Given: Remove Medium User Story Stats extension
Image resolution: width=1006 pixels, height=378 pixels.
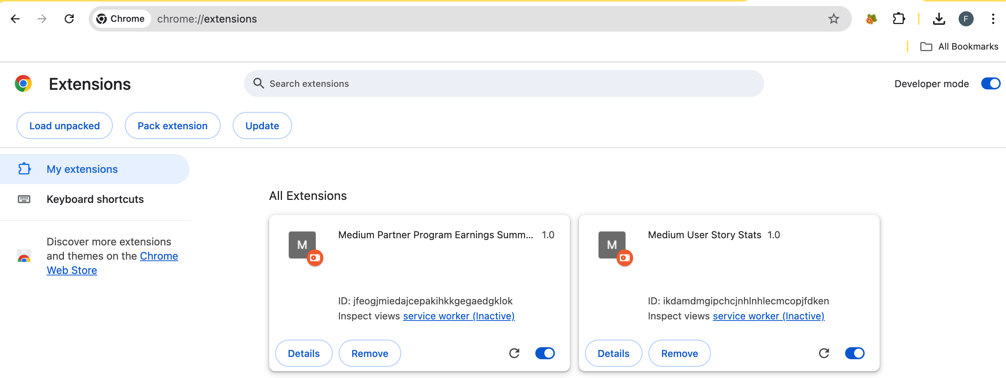Looking at the screenshot, I should coord(679,353).
